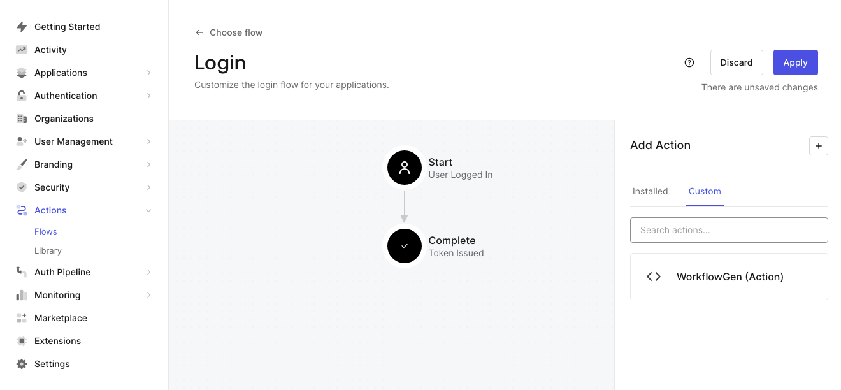Focus the Search actions input field
The width and height of the screenshot is (841, 390).
pyautogui.click(x=729, y=230)
